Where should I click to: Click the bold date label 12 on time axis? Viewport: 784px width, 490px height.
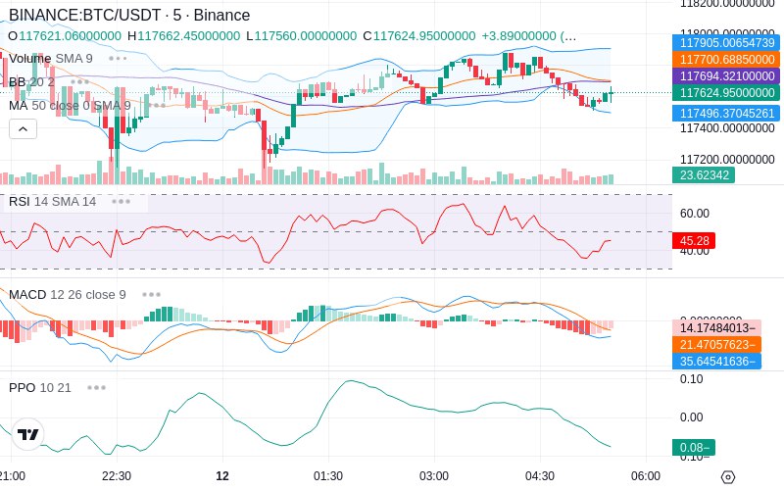(x=222, y=476)
